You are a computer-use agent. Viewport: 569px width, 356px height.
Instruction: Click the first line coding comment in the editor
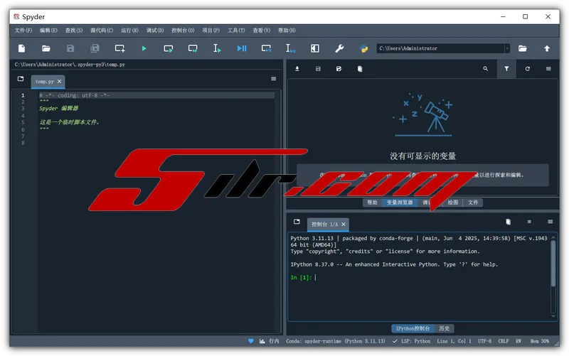pos(75,95)
